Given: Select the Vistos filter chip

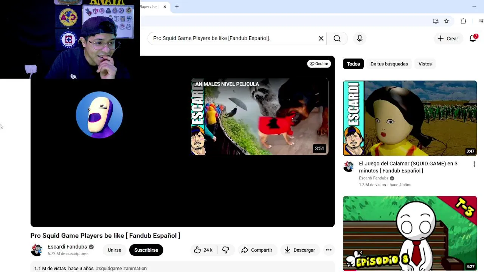Looking at the screenshot, I should 425,64.
